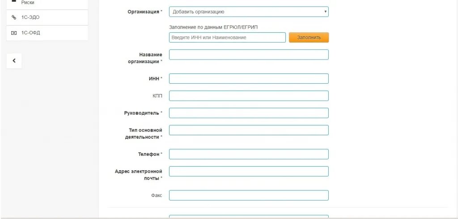Click the ИНН input field
This screenshot has height=219, width=458.
pyautogui.click(x=249, y=79)
